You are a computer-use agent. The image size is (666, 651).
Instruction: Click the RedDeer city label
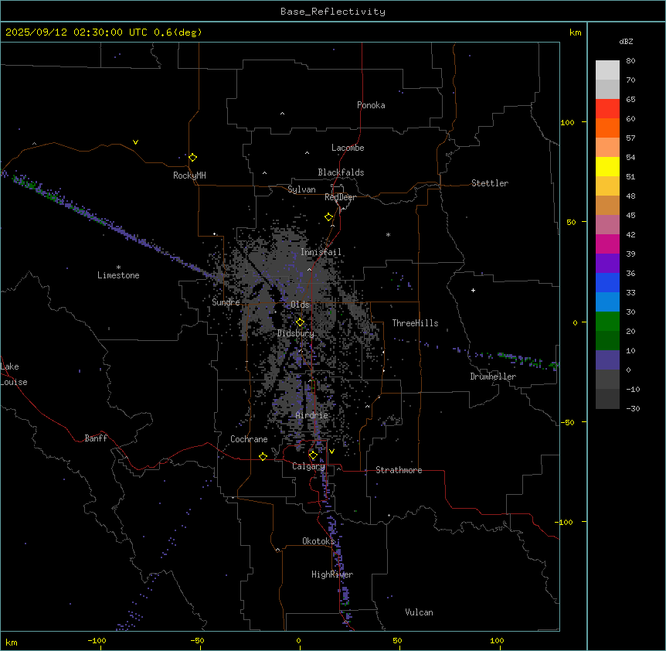point(340,197)
